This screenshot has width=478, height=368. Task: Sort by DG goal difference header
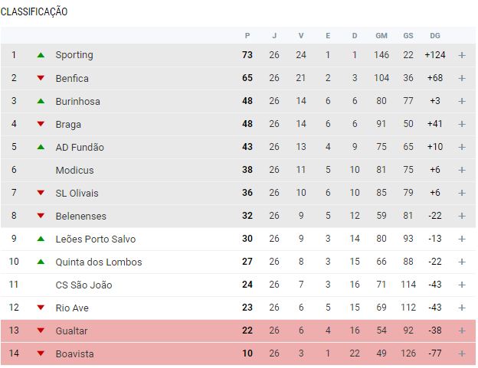coord(435,35)
